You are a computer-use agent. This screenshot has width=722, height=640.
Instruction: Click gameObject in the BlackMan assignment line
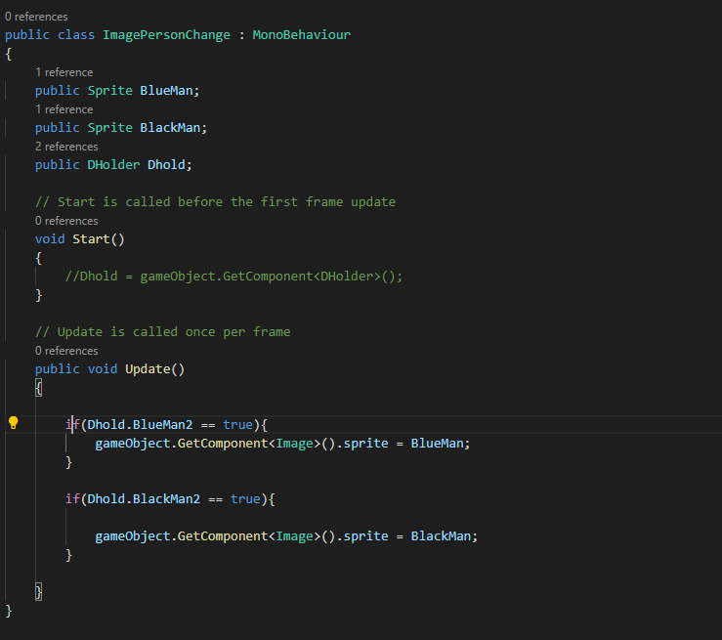133,536
